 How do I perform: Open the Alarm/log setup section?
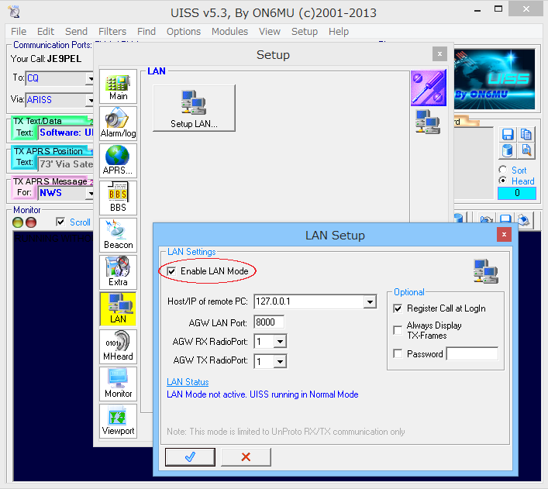tap(118, 123)
